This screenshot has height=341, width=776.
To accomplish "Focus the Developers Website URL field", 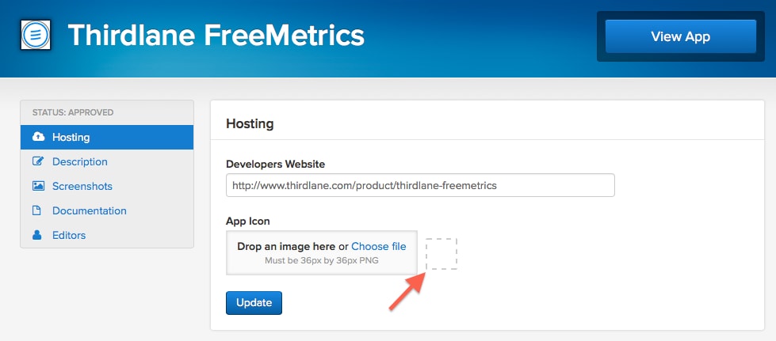I will (420, 185).
